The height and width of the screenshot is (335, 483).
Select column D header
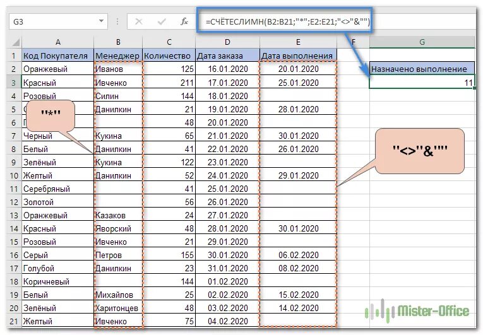click(x=228, y=42)
